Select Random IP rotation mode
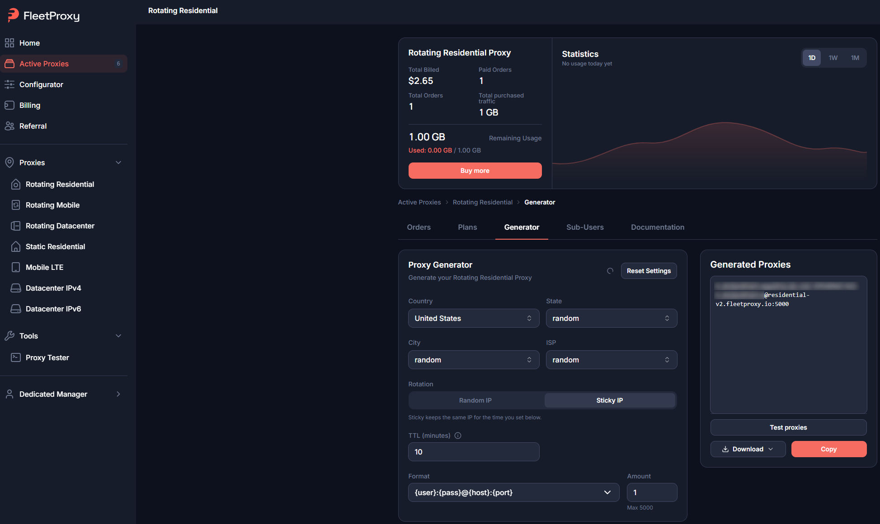This screenshot has height=524, width=880. click(475, 400)
